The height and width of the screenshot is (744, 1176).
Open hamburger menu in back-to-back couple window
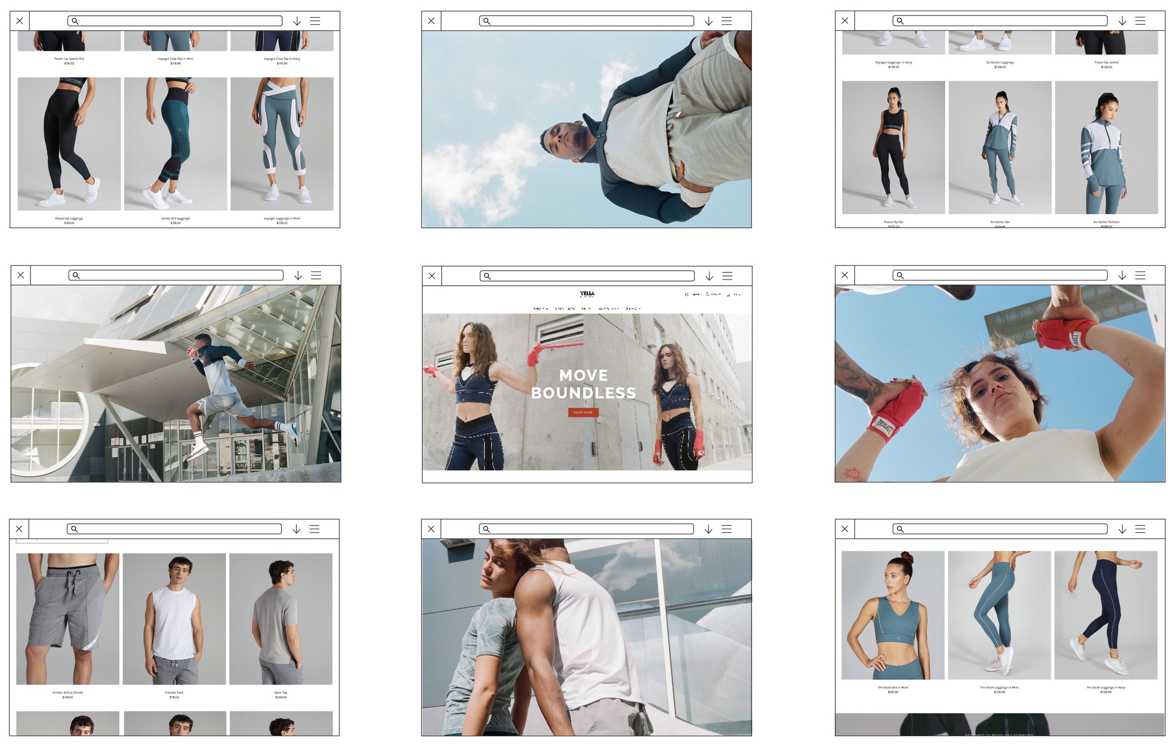click(x=726, y=529)
